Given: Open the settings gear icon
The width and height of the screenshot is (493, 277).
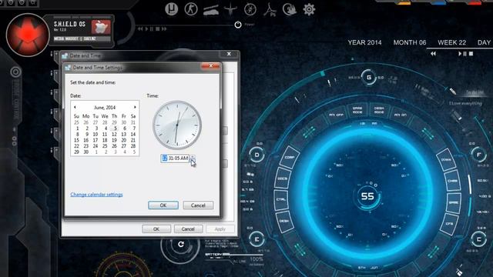Looking at the screenshot, I should [309, 9].
